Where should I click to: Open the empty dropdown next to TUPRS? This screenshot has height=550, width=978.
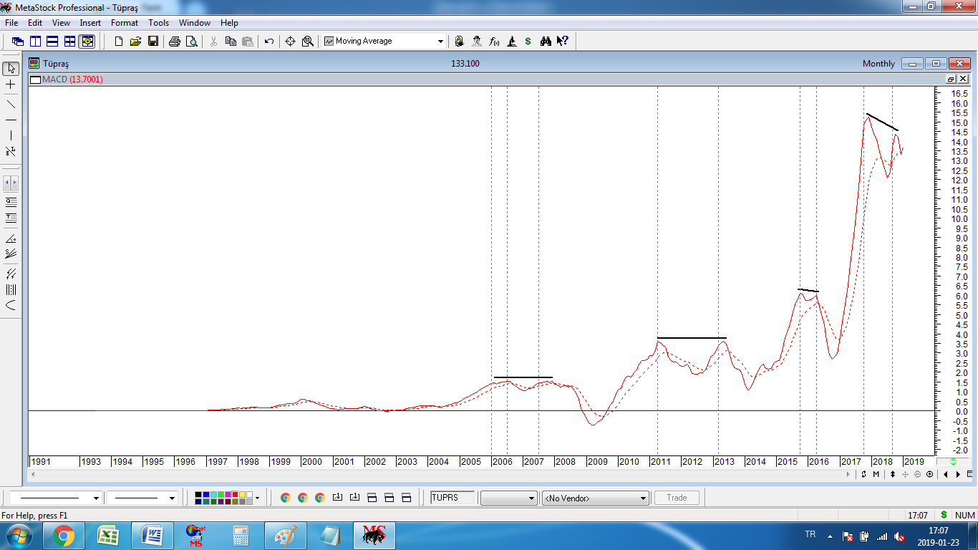pos(509,498)
